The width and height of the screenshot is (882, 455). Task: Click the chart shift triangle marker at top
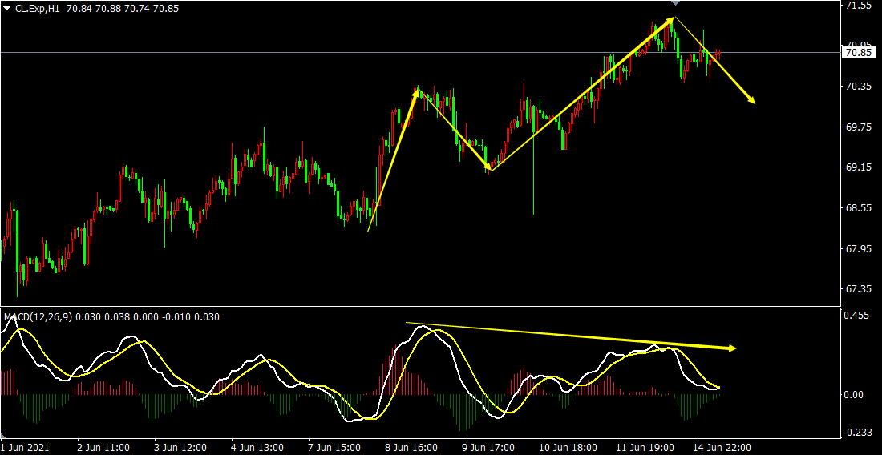coord(674,4)
